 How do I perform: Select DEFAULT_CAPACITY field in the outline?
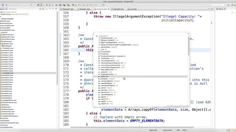(x=108, y=40)
